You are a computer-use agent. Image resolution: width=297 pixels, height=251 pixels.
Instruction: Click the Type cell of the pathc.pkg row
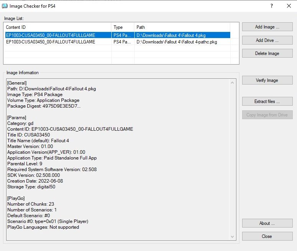pyautogui.click(x=122, y=42)
